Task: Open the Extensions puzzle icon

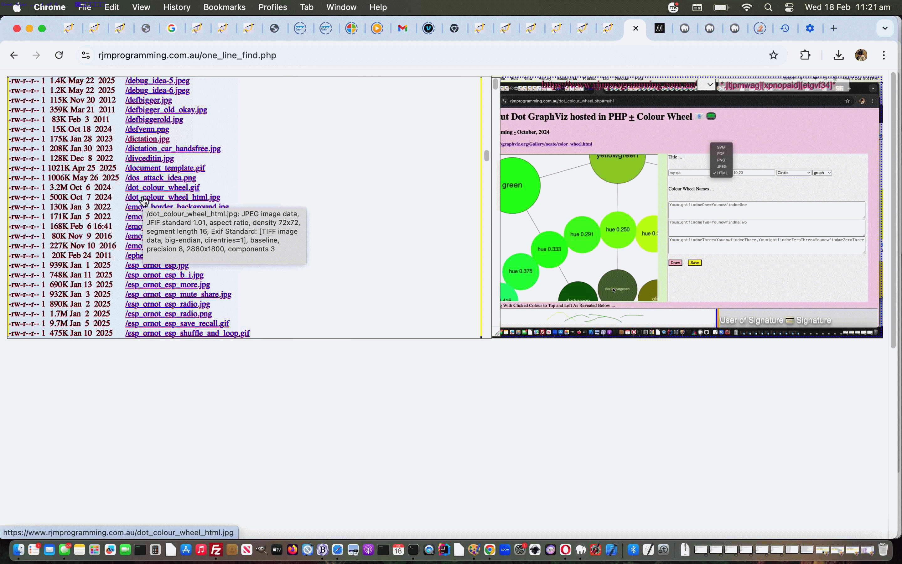Action: [x=805, y=55]
